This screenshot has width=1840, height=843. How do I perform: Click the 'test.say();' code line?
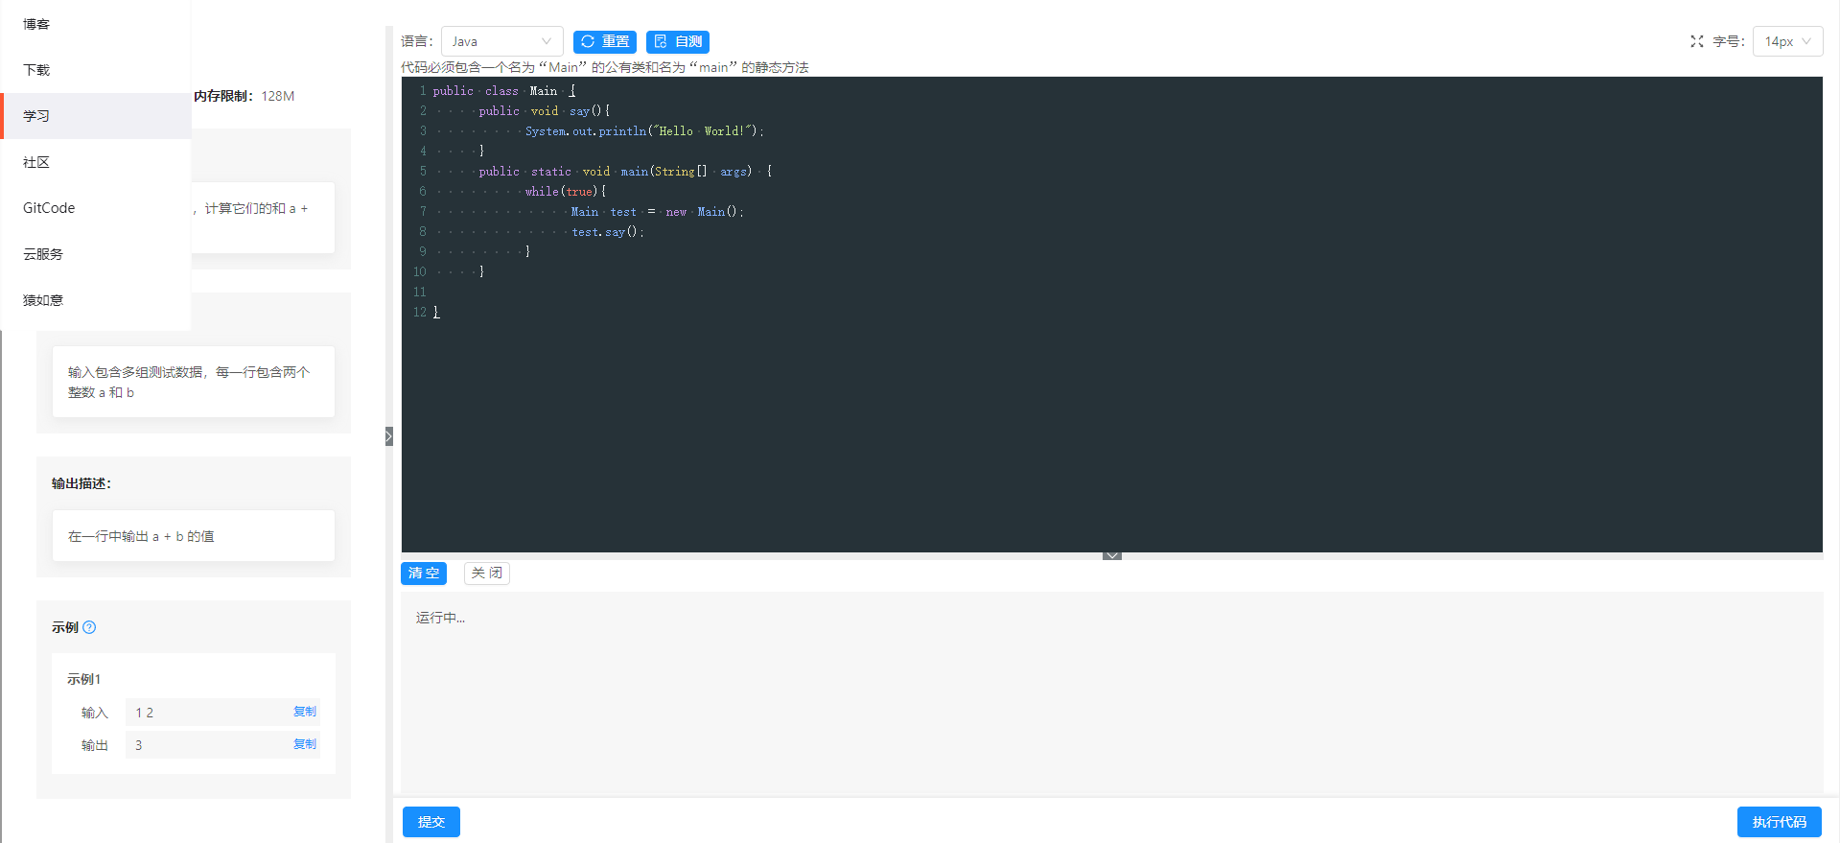(x=608, y=232)
